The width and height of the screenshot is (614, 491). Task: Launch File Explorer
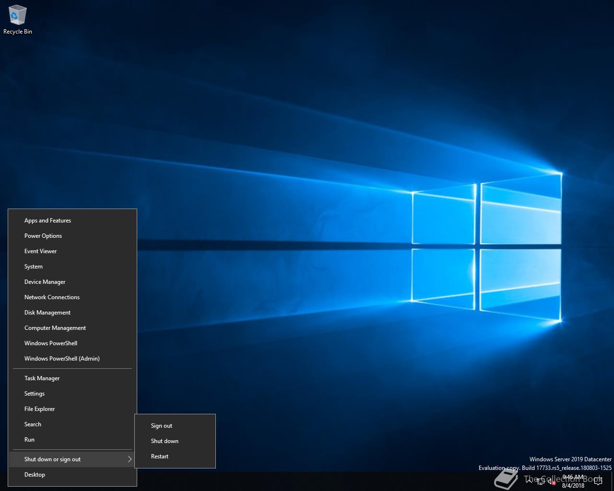[72, 409]
